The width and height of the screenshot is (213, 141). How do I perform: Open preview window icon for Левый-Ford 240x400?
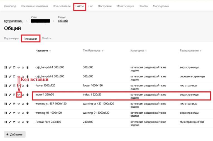click(14, 122)
